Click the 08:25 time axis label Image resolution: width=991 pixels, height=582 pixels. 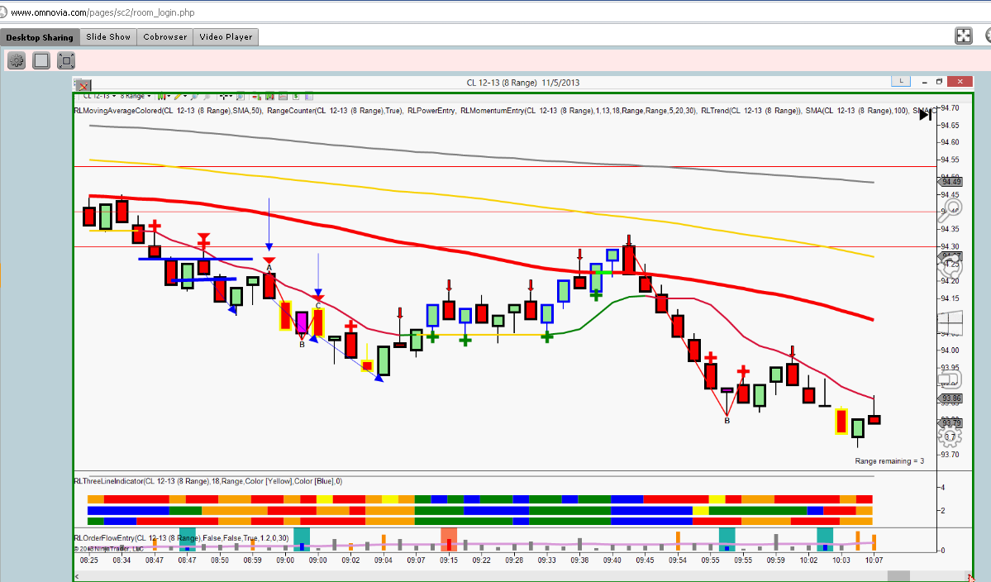(x=89, y=560)
